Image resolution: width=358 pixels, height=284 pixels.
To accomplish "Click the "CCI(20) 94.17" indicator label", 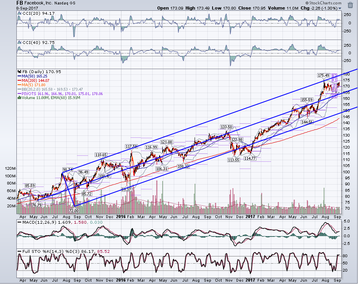I will click(x=38, y=14).
